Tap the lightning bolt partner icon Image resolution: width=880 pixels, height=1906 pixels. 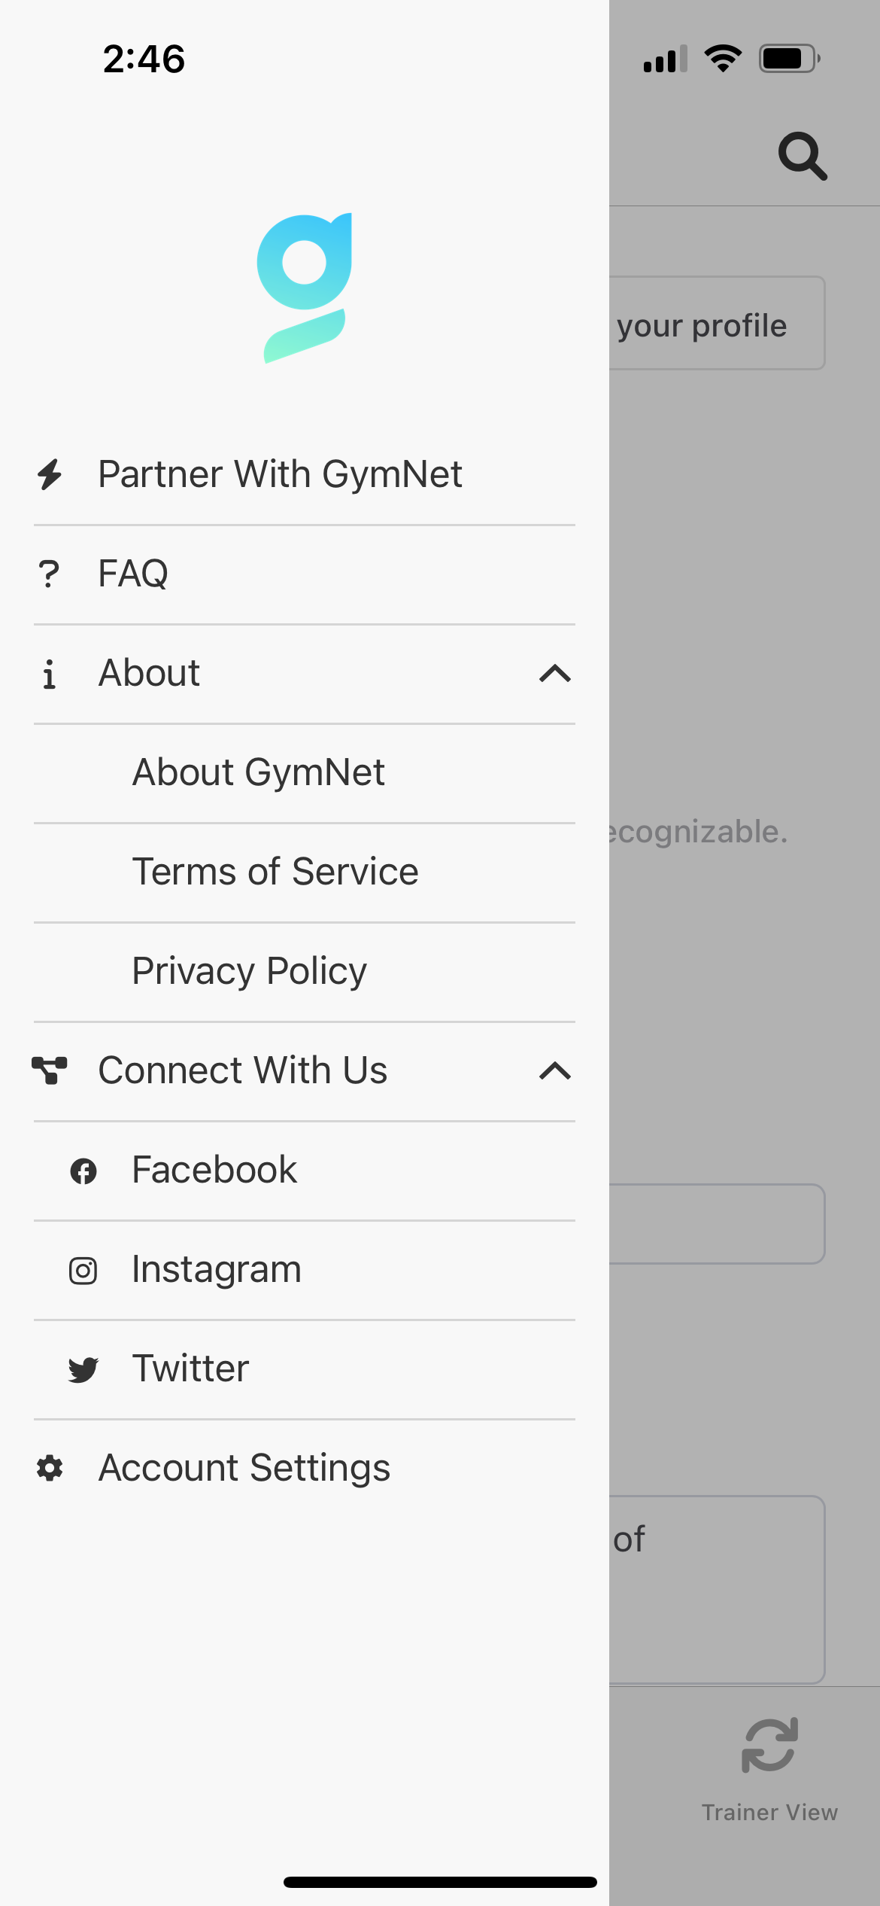click(50, 474)
